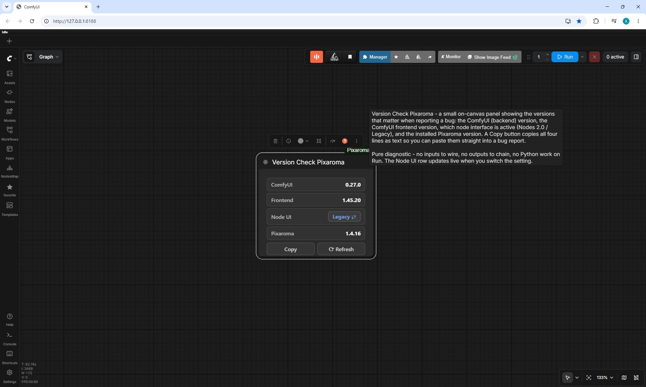Expand the Run button options chevron
Image resolution: width=646 pixels, height=387 pixels.
582,57
